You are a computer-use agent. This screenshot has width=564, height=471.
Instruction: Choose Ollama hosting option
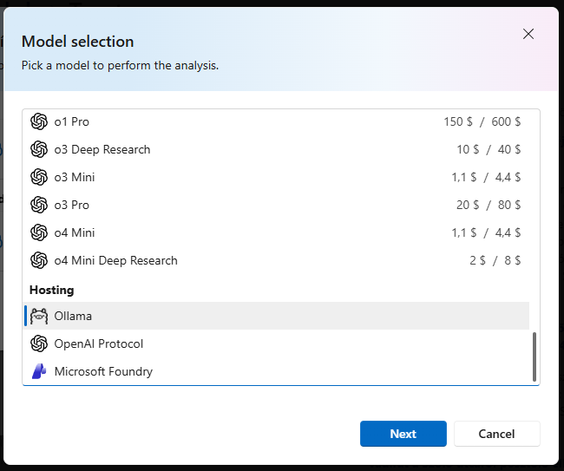tap(276, 316)
